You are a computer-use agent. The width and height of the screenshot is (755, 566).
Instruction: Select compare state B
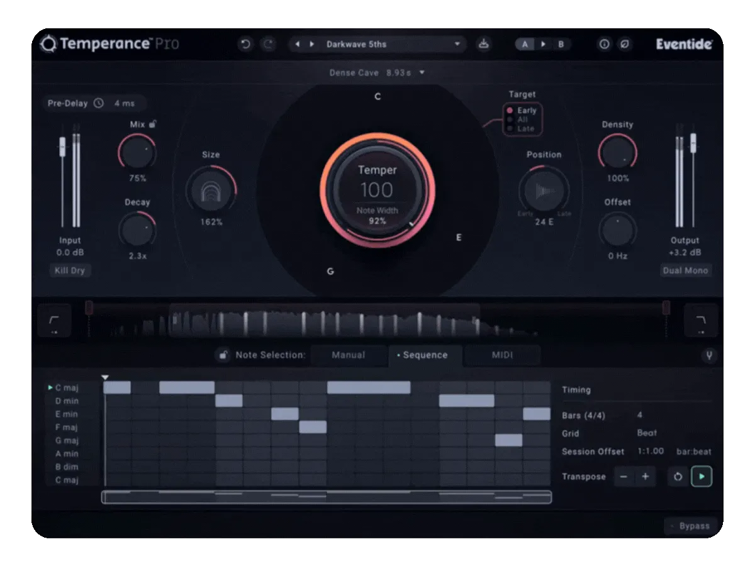point(561,45)
